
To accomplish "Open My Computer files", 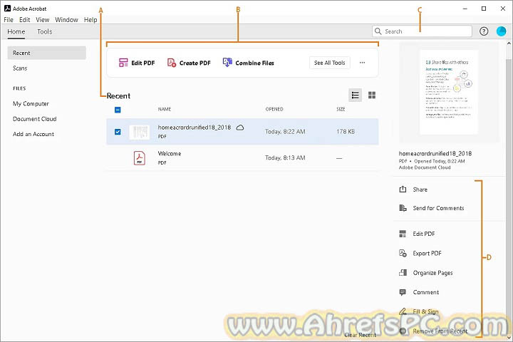I will tap(31, 104).
